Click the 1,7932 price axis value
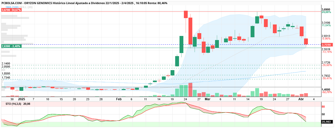Viewport: 335px width, 128px height. click(x=327, y=76)
